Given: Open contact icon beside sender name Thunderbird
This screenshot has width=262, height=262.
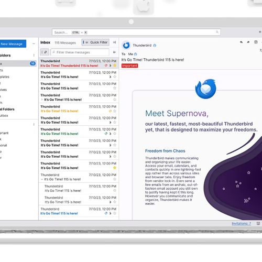Looking at the screenshot, I should 155,46.
